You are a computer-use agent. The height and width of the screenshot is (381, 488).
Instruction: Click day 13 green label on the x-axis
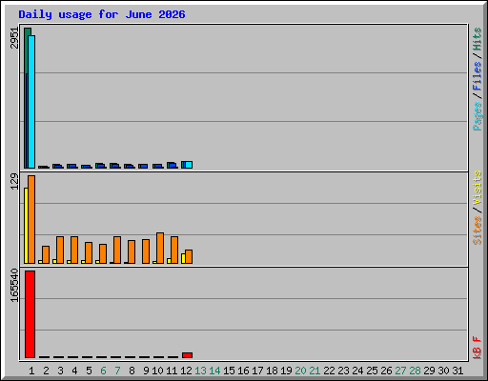tap(200, 371)
